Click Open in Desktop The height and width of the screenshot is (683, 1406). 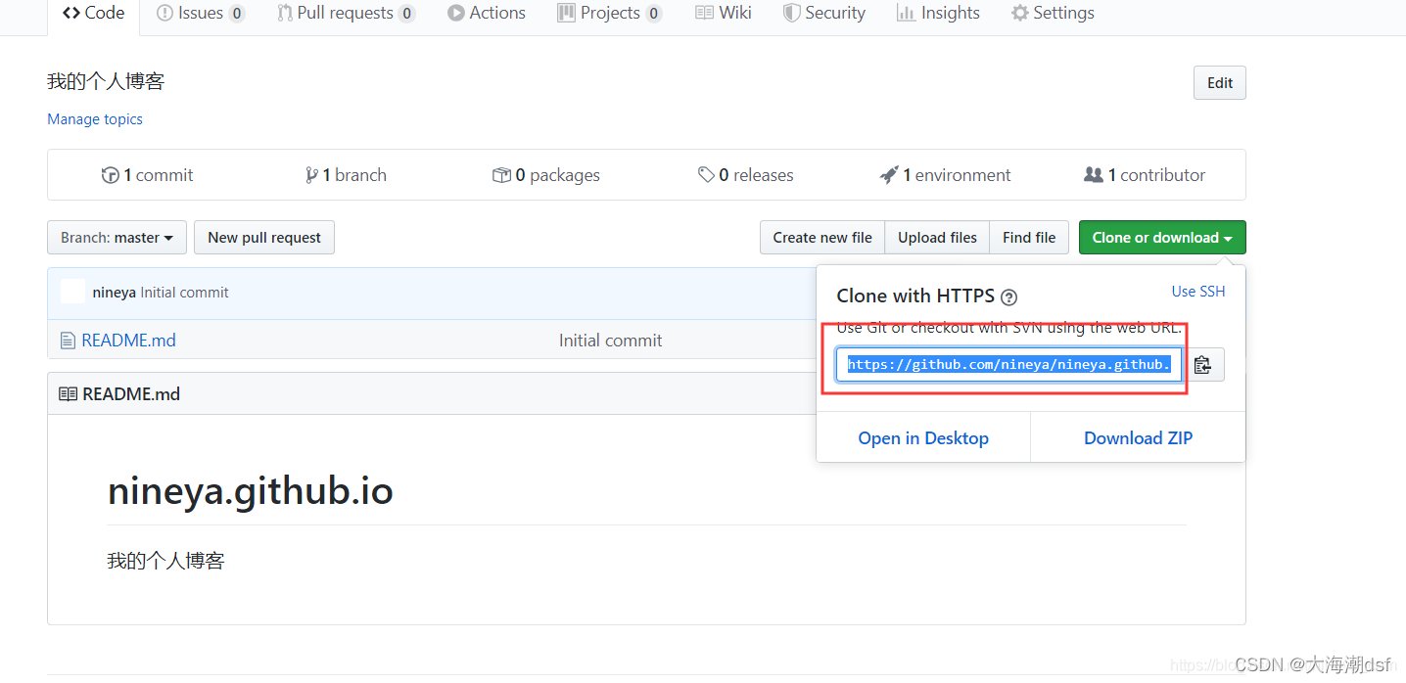click(923, 438)
